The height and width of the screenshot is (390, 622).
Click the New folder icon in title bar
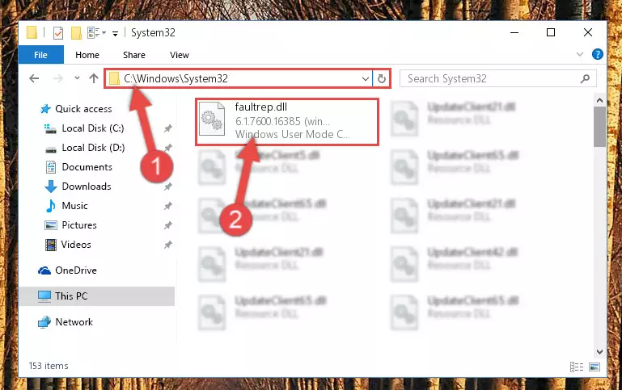76,33
